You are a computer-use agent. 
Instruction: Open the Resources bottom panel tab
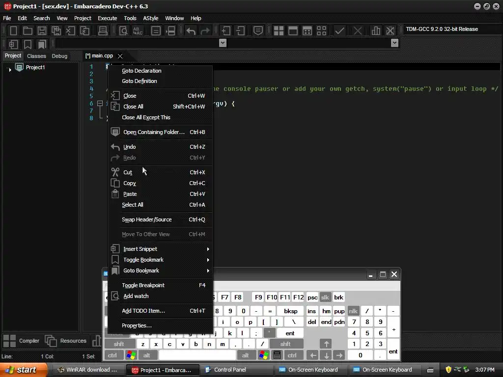[66, 341]
